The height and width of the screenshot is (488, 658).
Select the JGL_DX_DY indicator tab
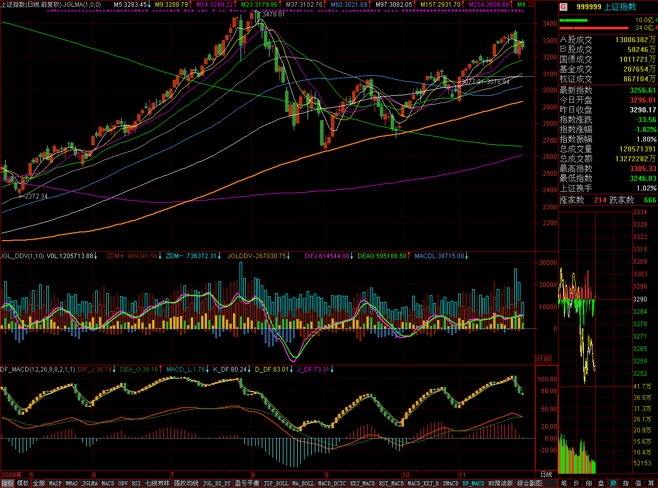tap(216, 483)
